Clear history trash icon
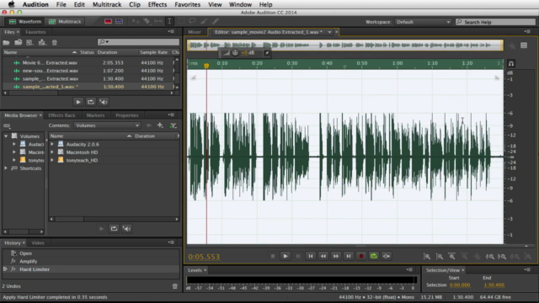This screenshot has width=539, height=303. (175, 286)
